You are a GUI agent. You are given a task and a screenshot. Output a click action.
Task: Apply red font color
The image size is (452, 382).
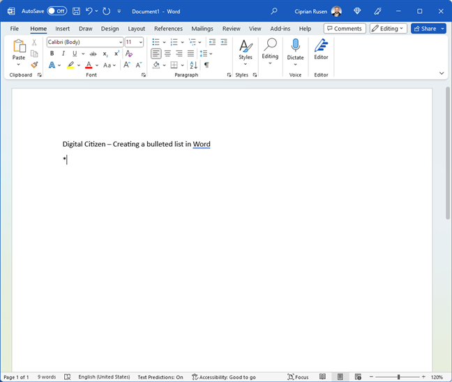pos(89,65)
